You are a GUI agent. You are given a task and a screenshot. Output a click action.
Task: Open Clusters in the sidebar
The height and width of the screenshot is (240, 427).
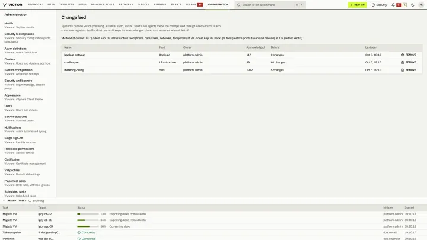click(28, 61)
